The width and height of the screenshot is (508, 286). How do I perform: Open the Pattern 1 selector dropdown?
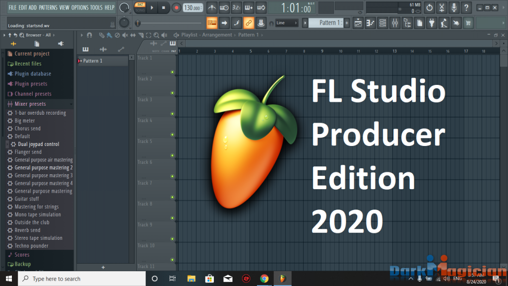pyautogui.click(x=326, y=23)
